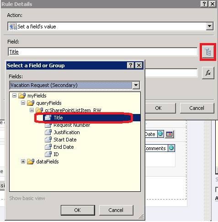218x222 pixels.
Task: Click OK in Select a Field dialog
Action: pos(78,210)
